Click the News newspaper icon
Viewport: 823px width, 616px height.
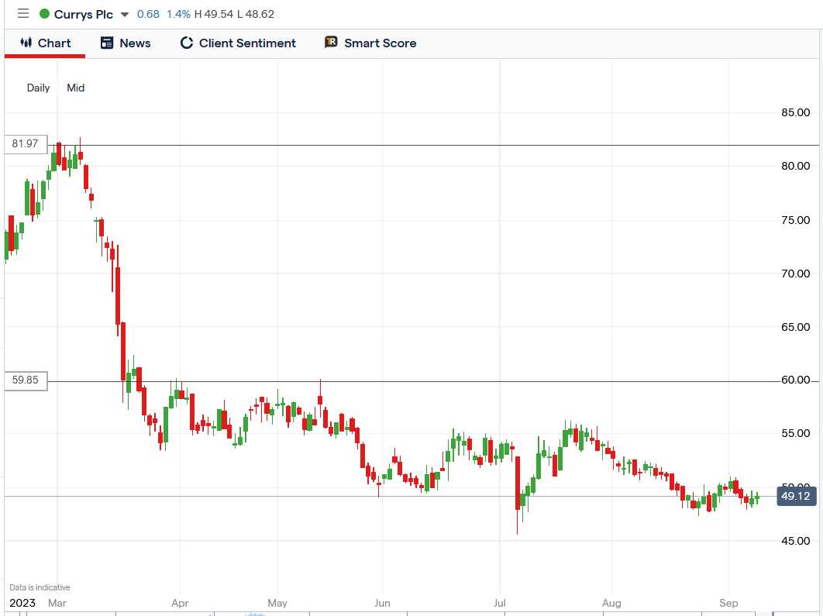click(x=107, y=43)
